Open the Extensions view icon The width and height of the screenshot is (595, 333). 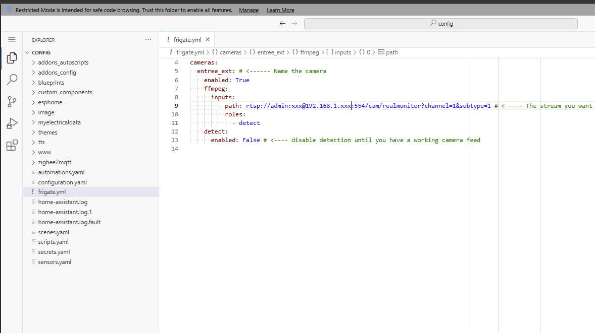coord(12,146)
